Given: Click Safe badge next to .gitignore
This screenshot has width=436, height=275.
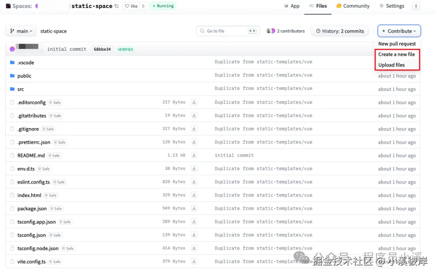Looking at the screenshot, I should click(x=48, y=129).
